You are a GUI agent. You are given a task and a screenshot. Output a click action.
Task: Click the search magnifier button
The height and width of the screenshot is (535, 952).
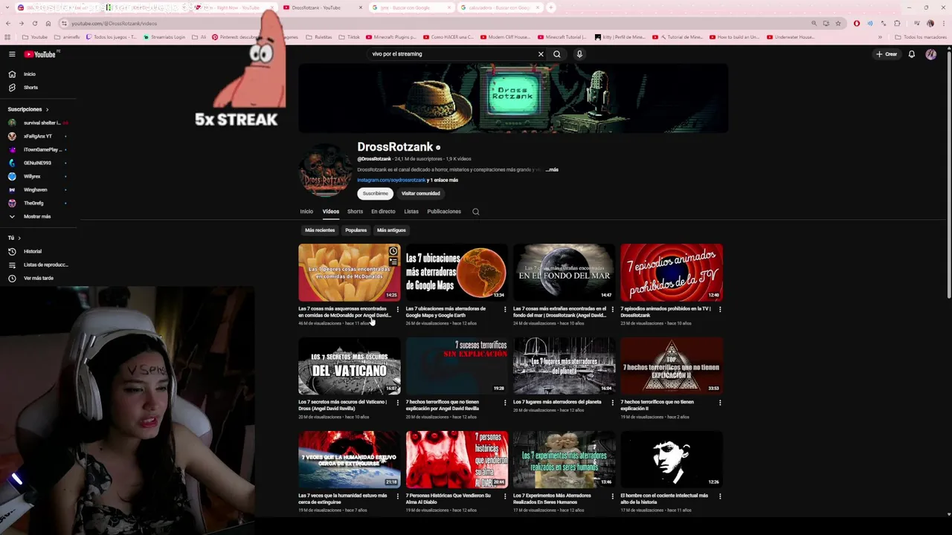pos(557,54)
